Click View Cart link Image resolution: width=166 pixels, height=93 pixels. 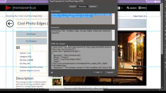click(140, 16)
